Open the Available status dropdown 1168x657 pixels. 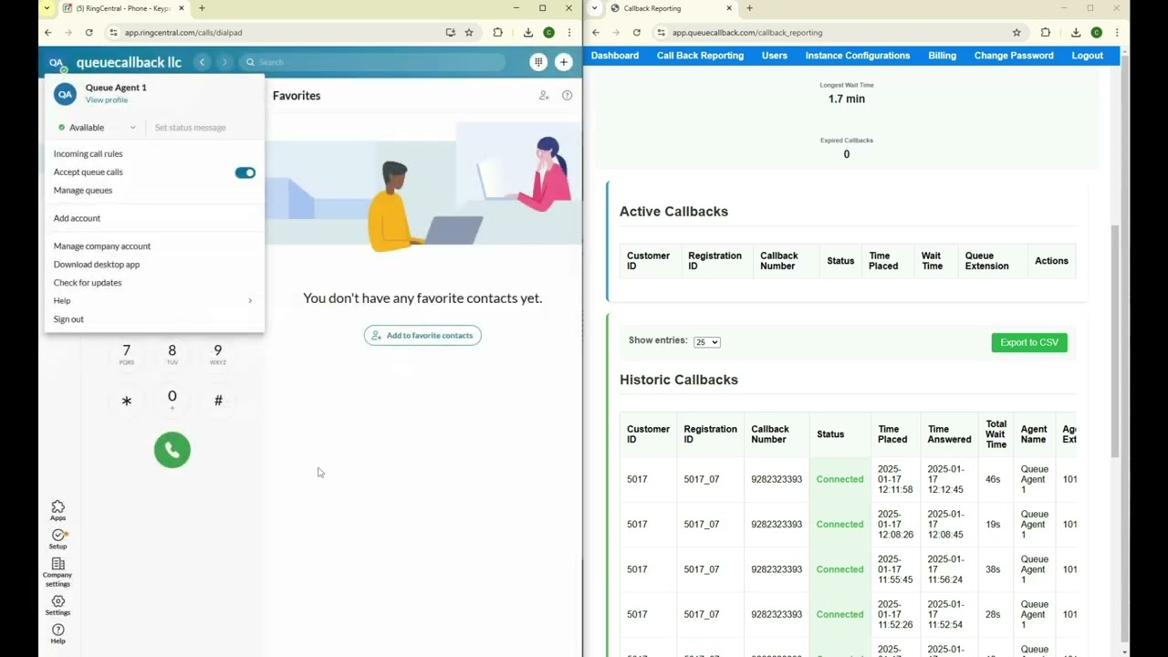click(x=98, y=128)
